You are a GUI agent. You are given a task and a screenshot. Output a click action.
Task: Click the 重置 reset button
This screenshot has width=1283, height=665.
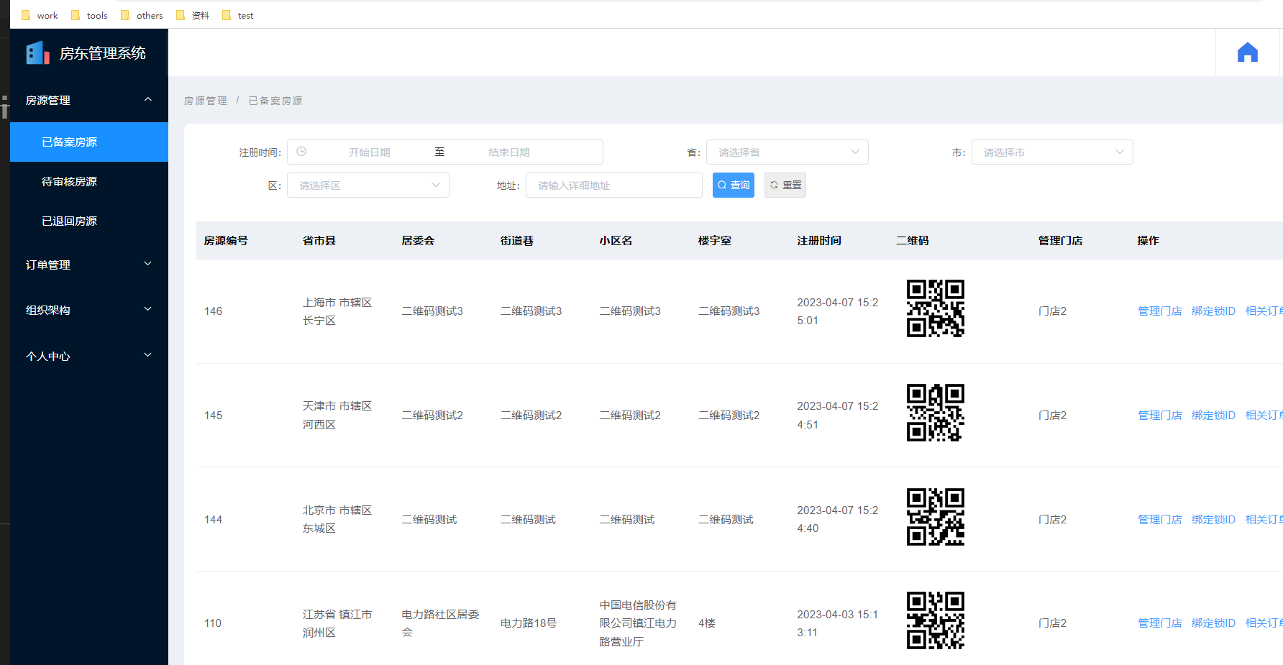click(785, 185)
